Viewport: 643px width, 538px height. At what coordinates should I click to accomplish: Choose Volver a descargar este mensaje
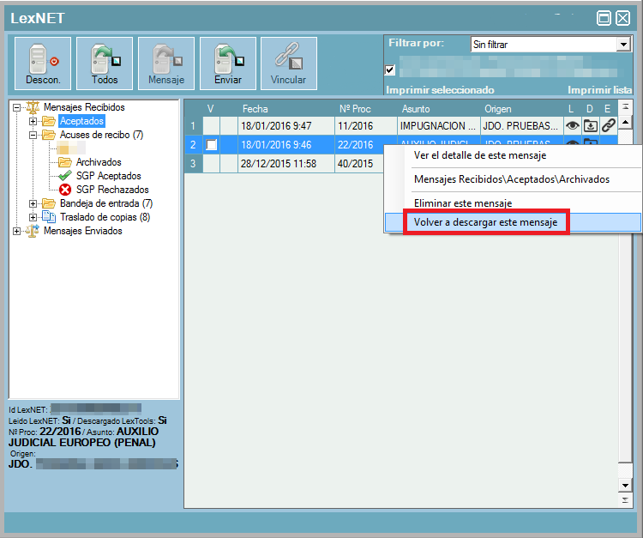click(x=485, y=222)
